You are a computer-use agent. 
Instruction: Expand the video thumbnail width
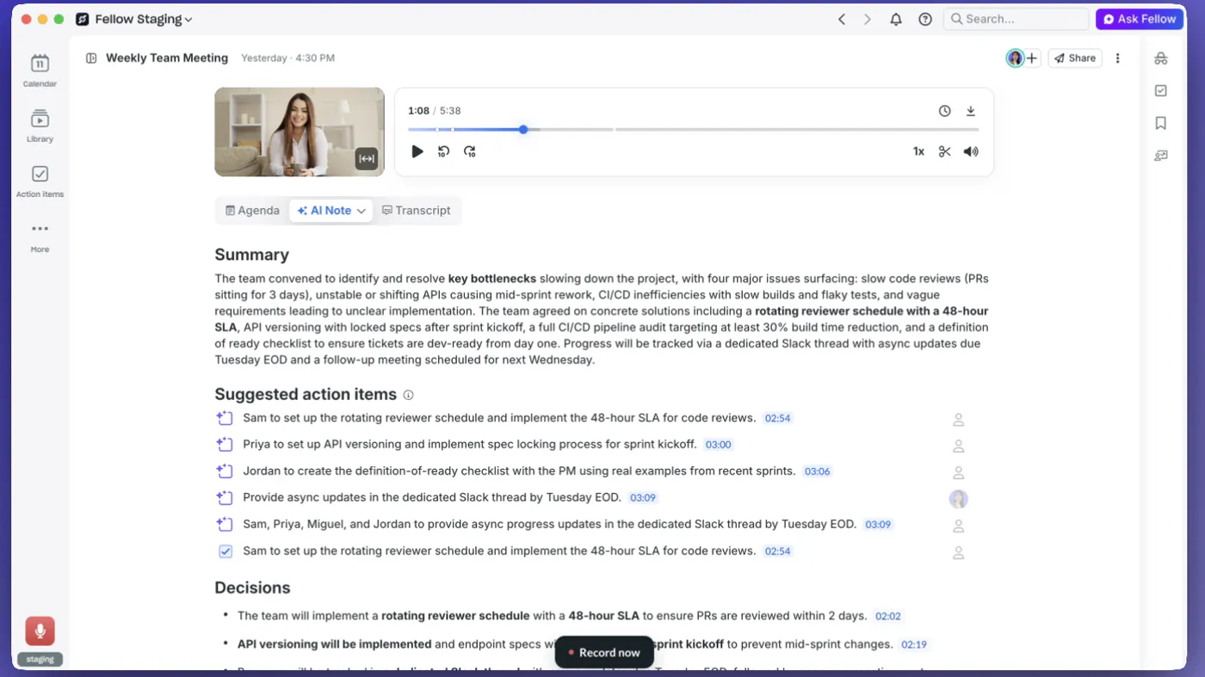point(367,158)
